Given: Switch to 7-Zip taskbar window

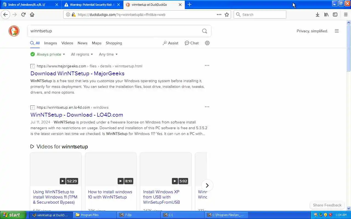Looking at the screenshot, I should pos(139,215).
